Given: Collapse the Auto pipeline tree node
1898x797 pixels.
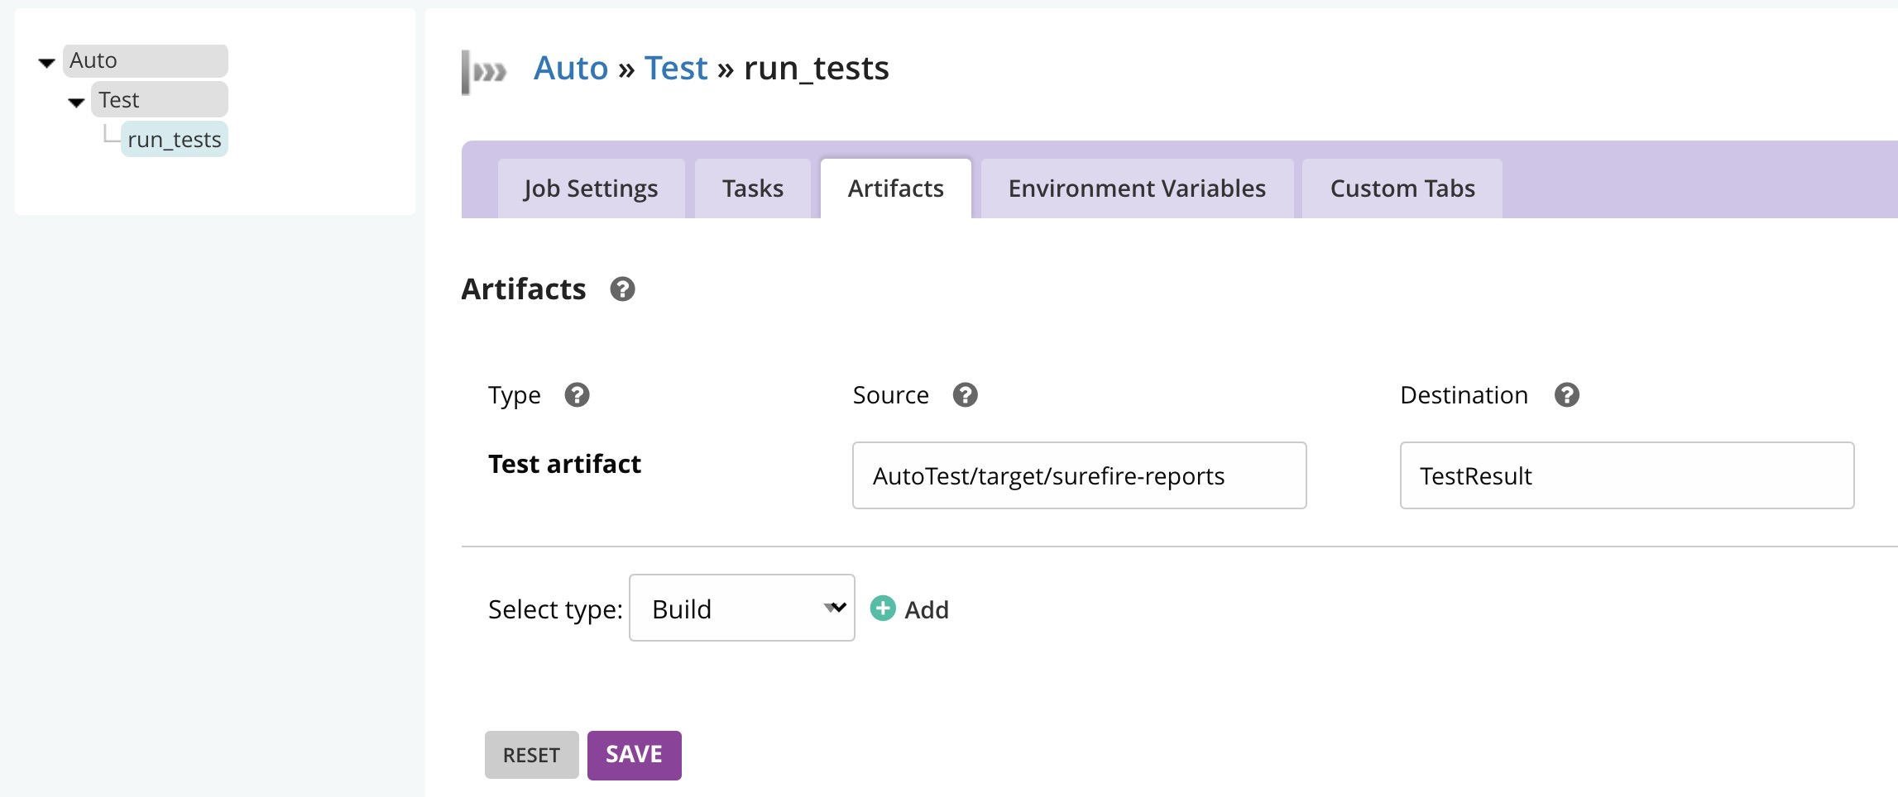Looking at the screenshot, I should click(47, 63).
